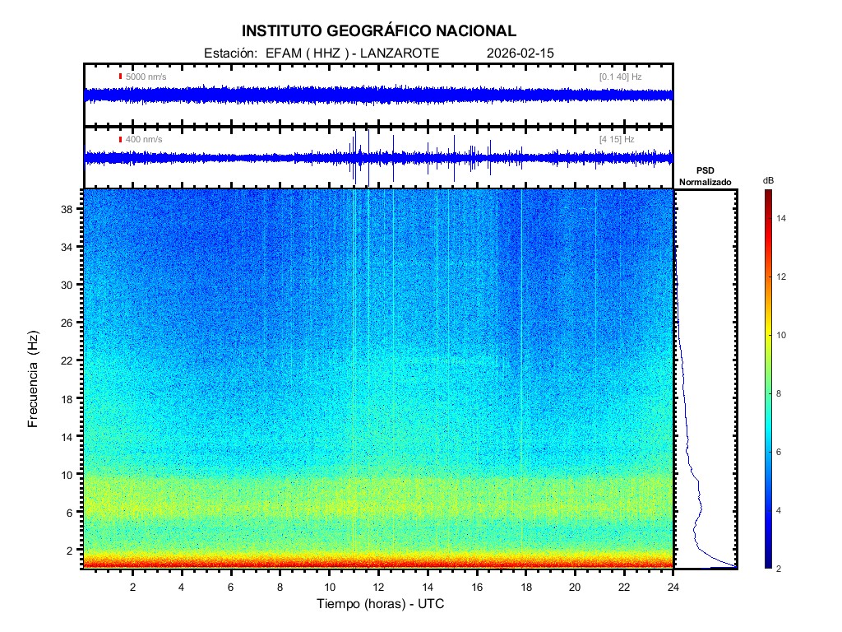Click the red 400 nm/s scale marker
This screenshot has width=842, height=632.
point(120,139)
